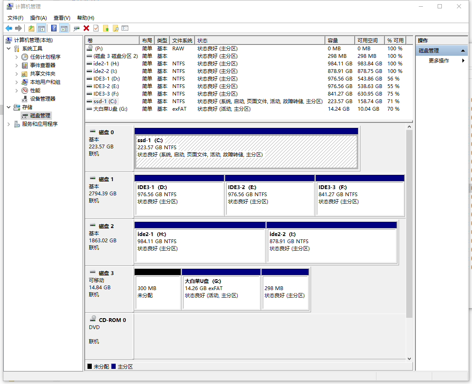The width and height of the screenshot is (472, 384).
Task: Open the 查看(V) menu
Action: [x=62, y=18]
